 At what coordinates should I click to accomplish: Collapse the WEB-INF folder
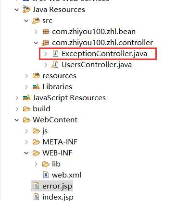tap(26, 153)
